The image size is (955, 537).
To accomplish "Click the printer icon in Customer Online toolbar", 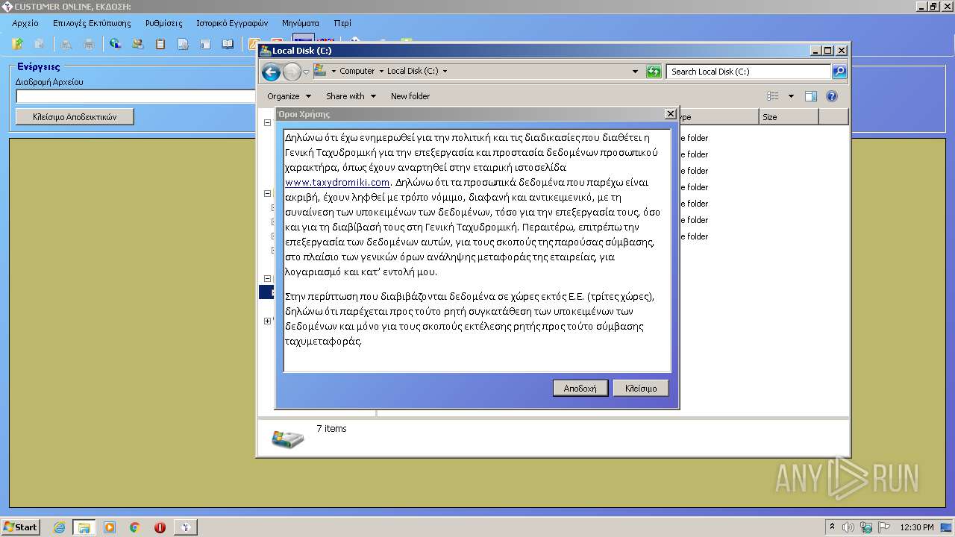I will pos(89,44).
